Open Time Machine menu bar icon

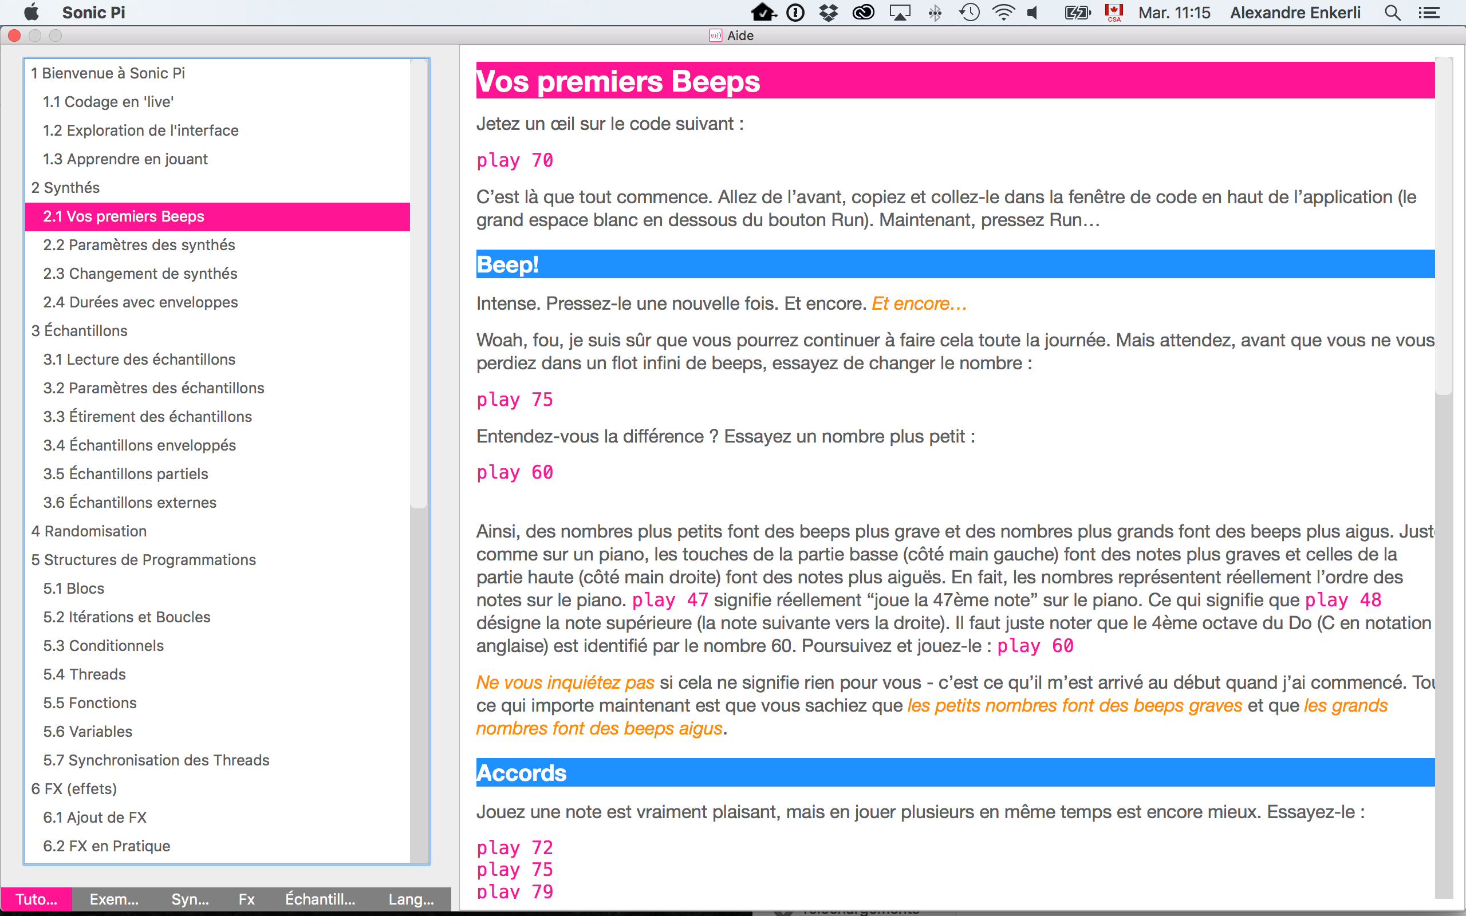tap(970, 12)
